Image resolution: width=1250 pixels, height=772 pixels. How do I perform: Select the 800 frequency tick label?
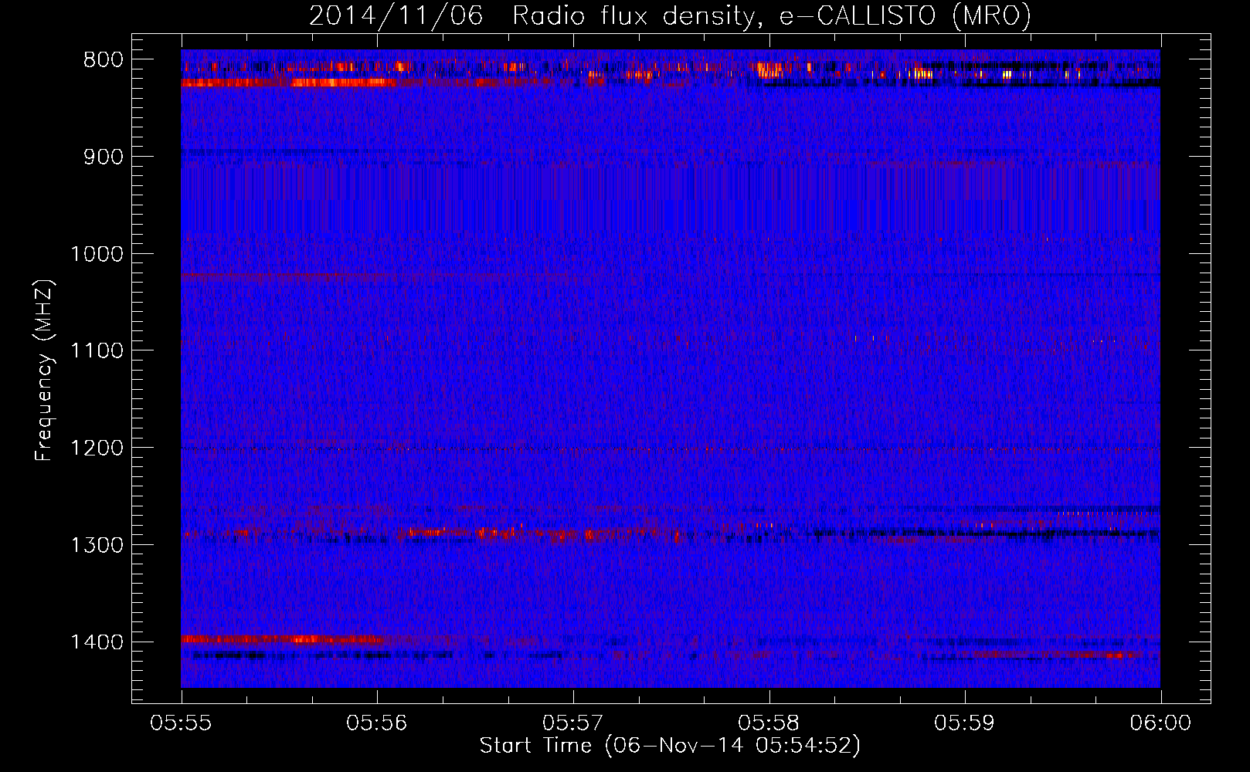pos(103,60)
